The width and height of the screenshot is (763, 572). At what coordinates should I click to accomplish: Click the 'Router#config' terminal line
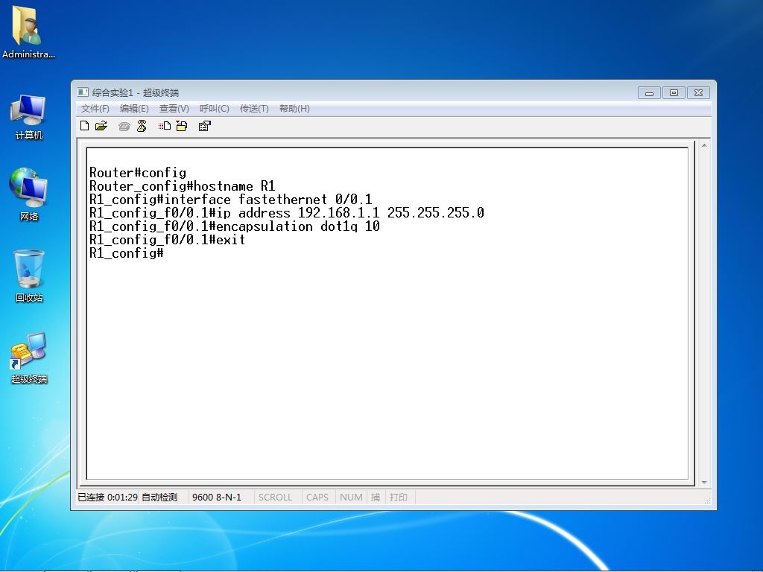coord(138,173)
